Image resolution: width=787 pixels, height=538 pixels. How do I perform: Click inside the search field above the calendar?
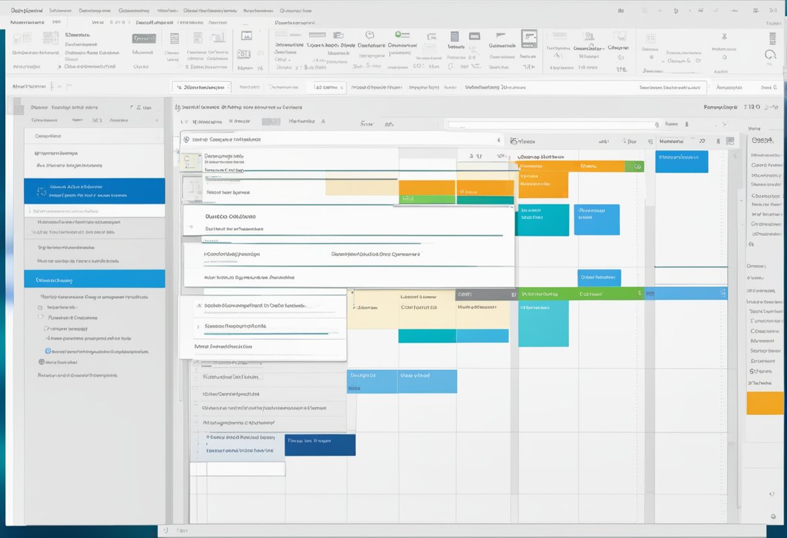pos(550,124)
